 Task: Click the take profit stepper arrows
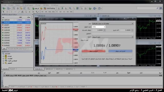coord(132,30)
